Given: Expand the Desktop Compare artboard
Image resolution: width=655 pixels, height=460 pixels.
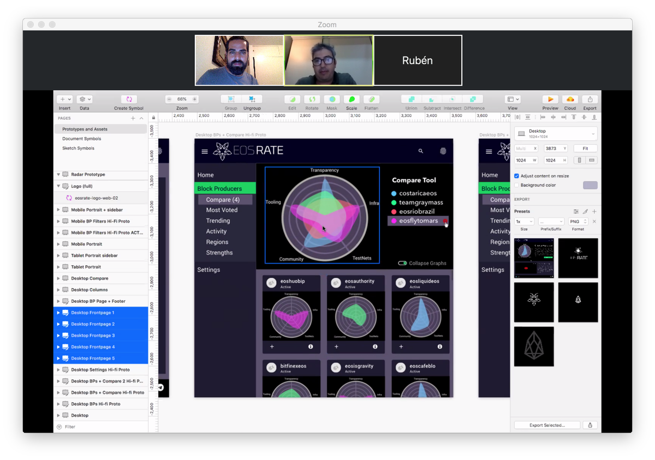Looking at the screenshot, I should (x=58, y=278).
